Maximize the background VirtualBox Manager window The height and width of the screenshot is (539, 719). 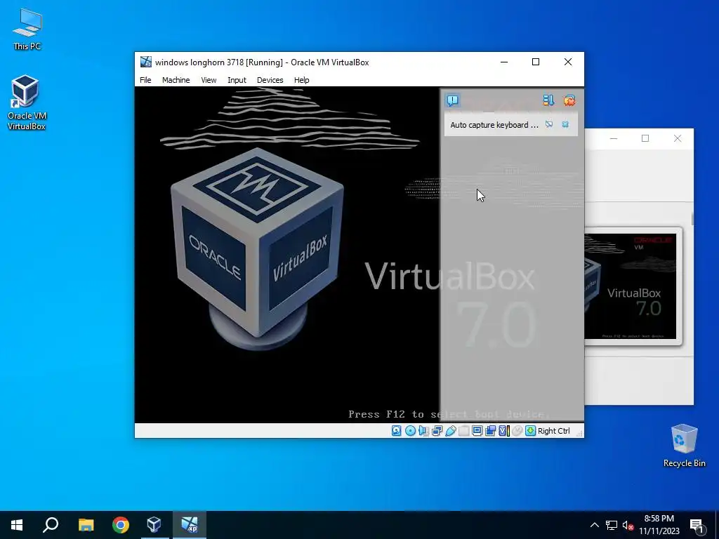click(x=645, y=138)
